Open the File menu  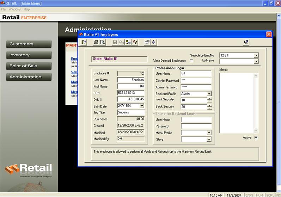3,9
